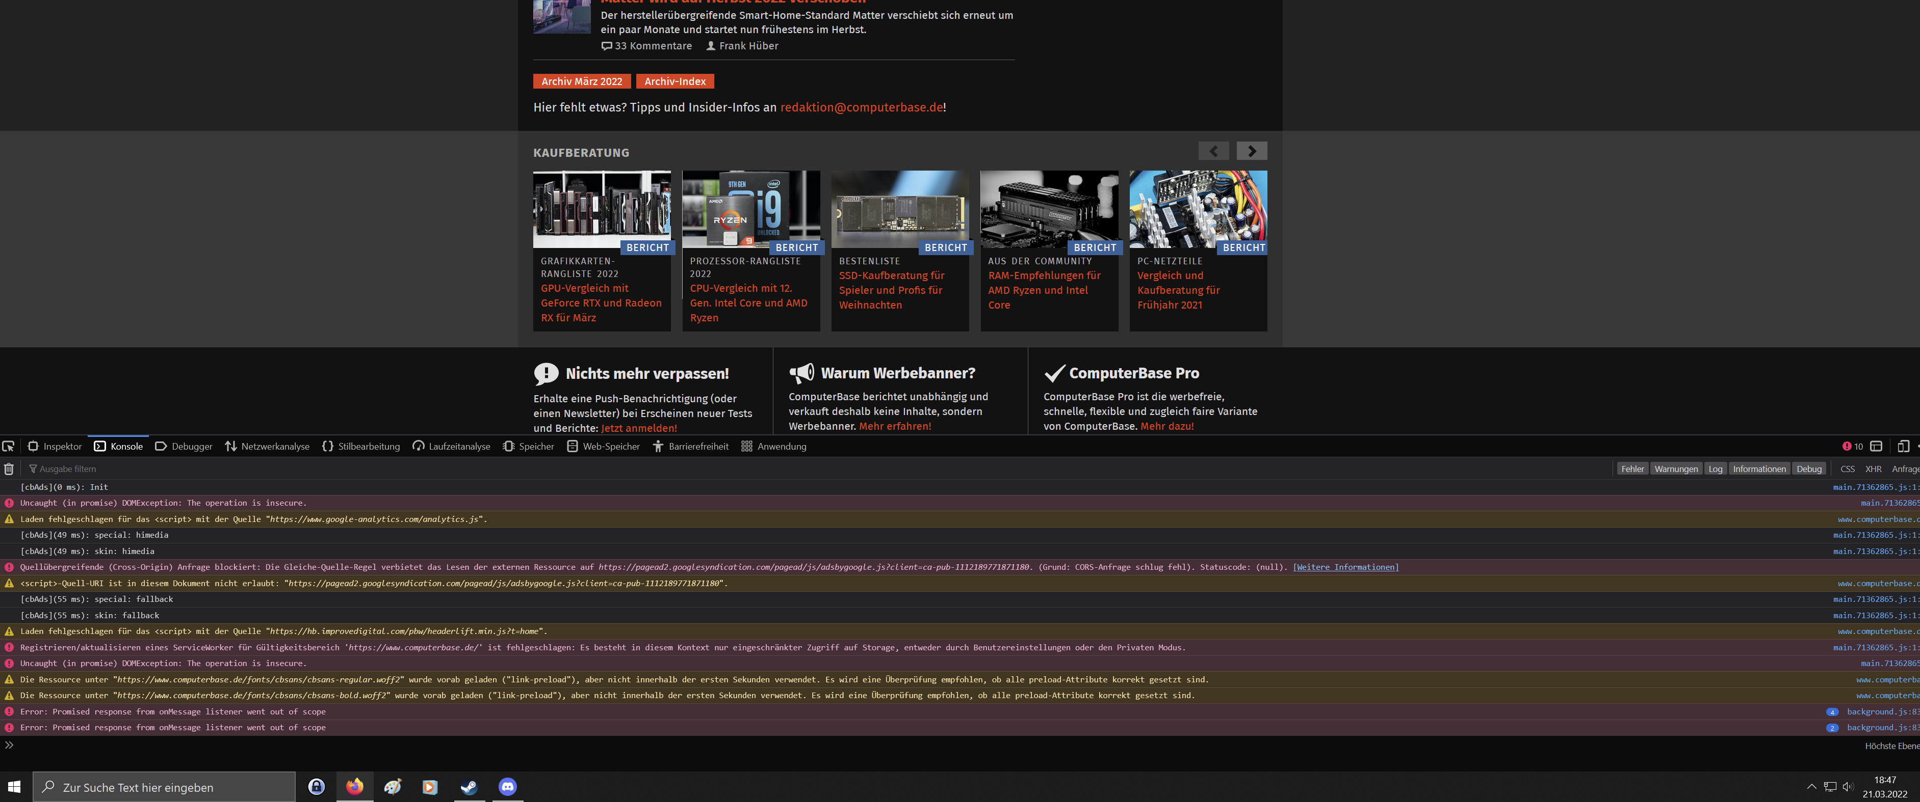Click the Steam taskbar icon
The image size is (1920, 802).
coord(469,786)
